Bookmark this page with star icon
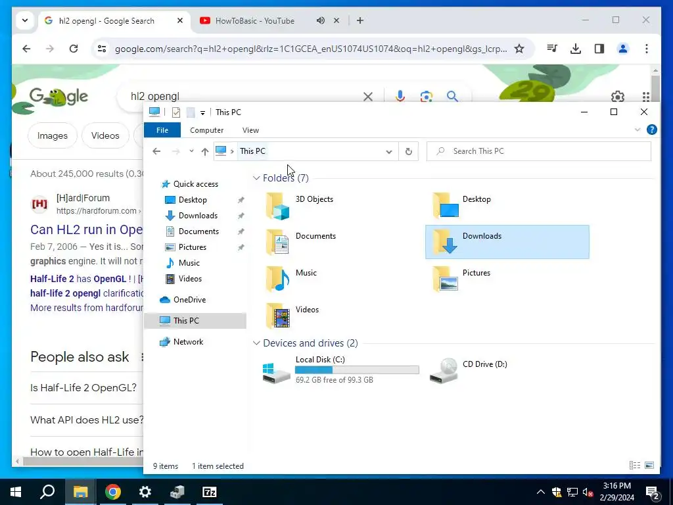This screenshot has height=505, width=673. (519, 49)
